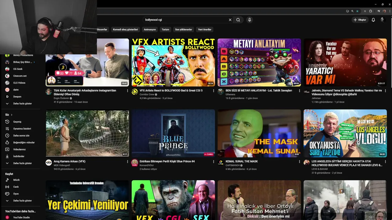This screenshot has height=220, width=392.
Task: Select the Sitcom'lar filter chip
Action: 102,30
